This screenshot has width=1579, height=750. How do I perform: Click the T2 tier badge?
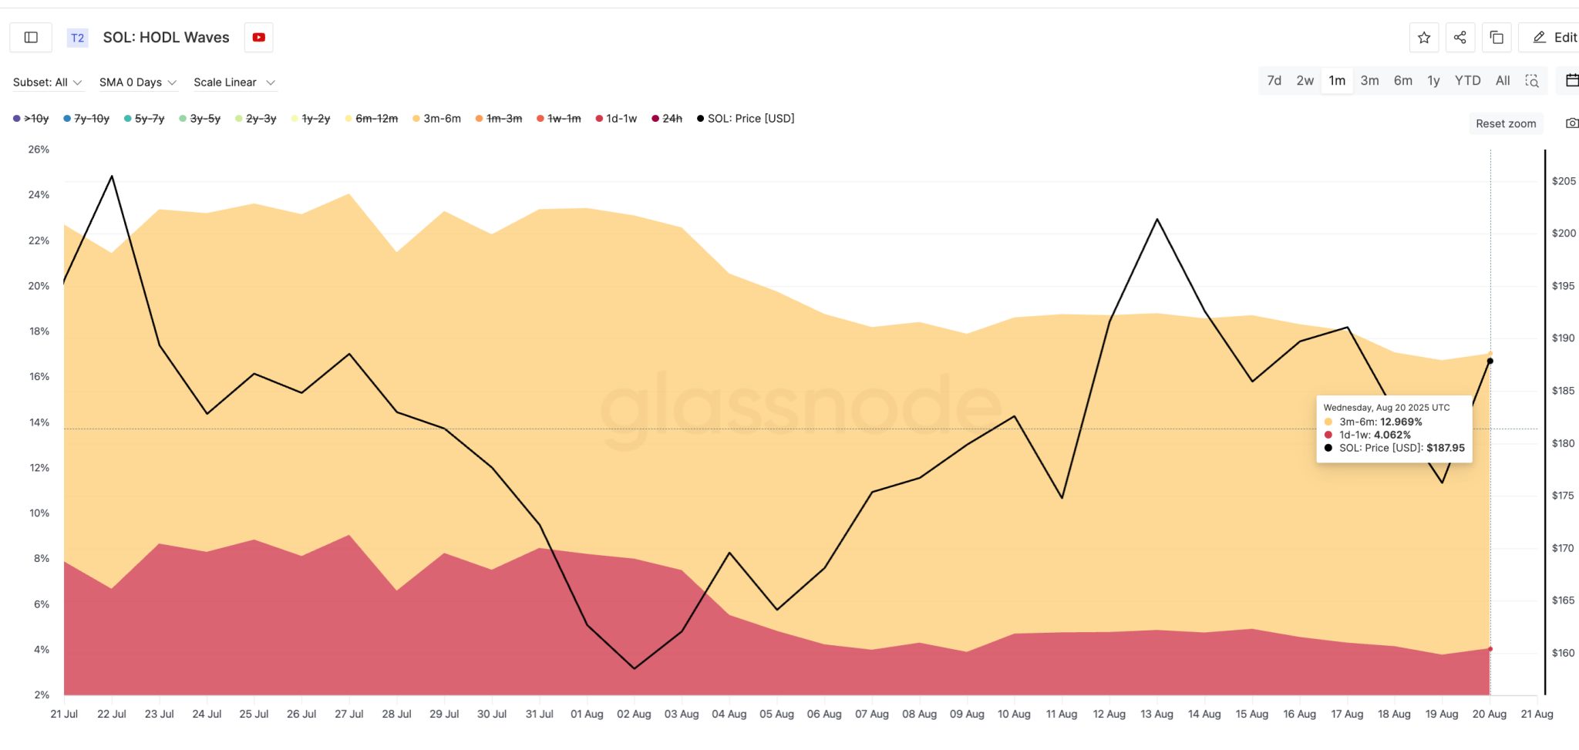77,38
